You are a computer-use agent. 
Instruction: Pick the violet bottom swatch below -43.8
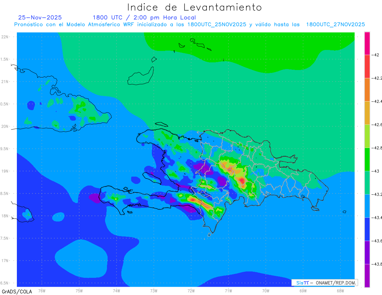(x=367, y=276)
